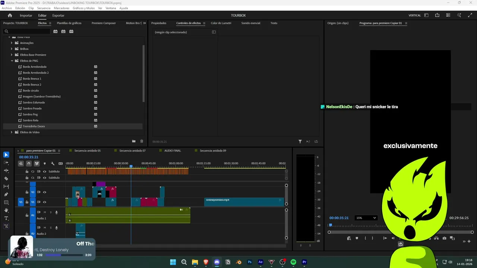The image size is (477, 268).
Task: Solo the Audio 1 track
Action: 51,212
